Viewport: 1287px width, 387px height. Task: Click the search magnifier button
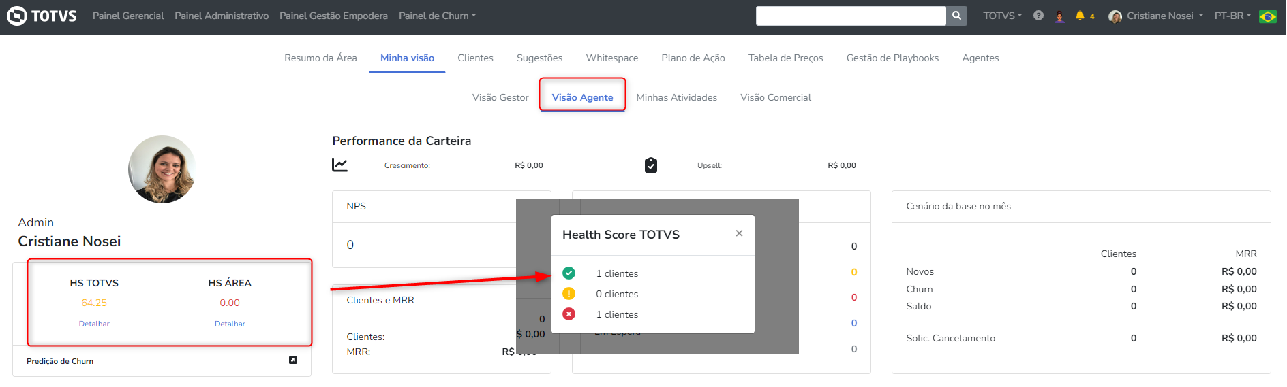coord(956,16)
